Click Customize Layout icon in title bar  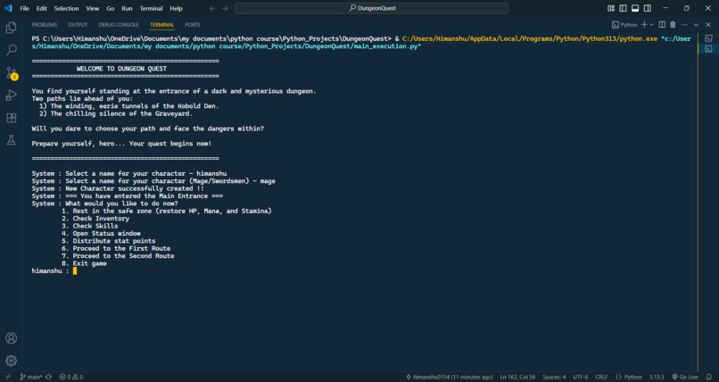point(611,8)
